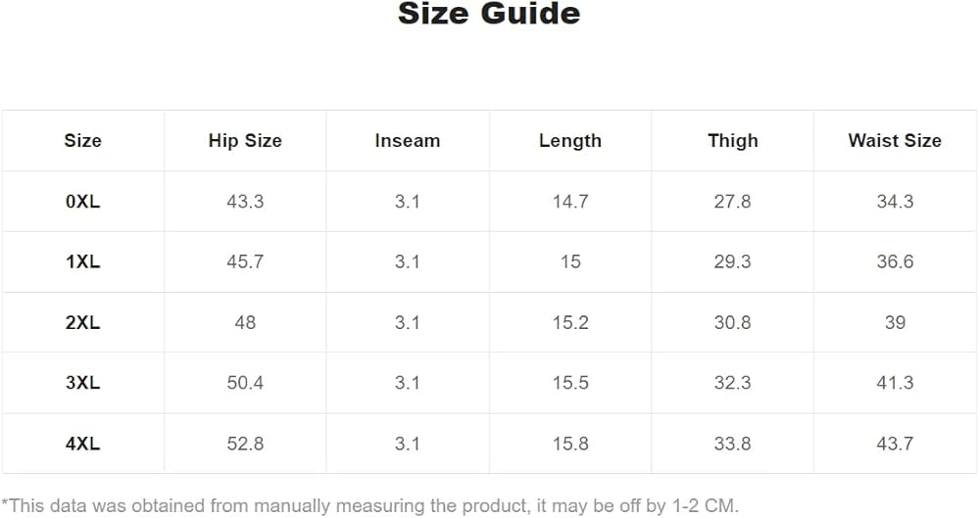Screen dimensions: 980x518
Task: Click the 1XL size row label
Action: pyautogui.click(x=83, y=262)
